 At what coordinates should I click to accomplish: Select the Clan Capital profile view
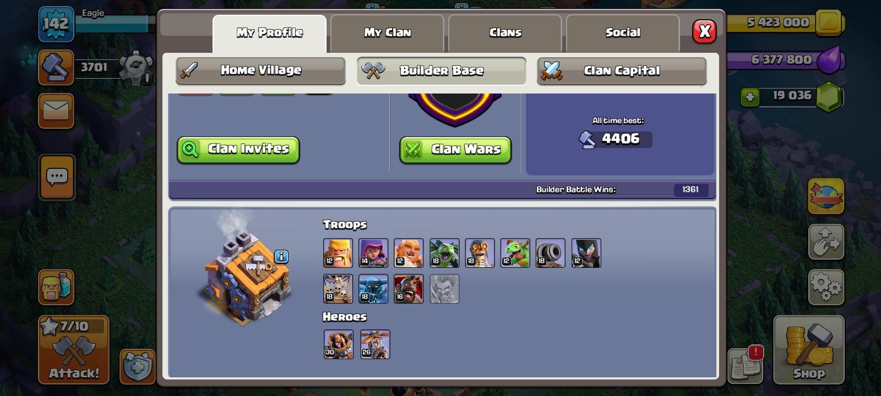[622, 71]
